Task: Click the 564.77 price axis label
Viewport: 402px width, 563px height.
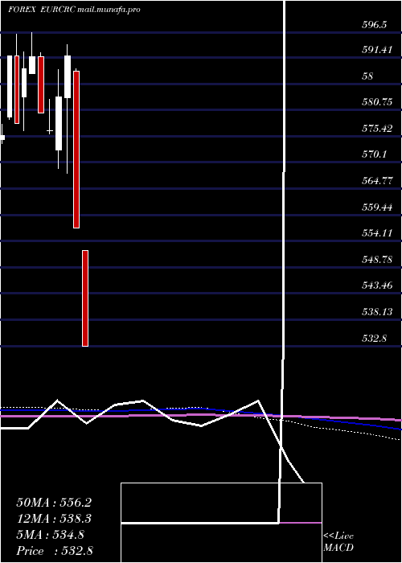Action: coord(376,181)
